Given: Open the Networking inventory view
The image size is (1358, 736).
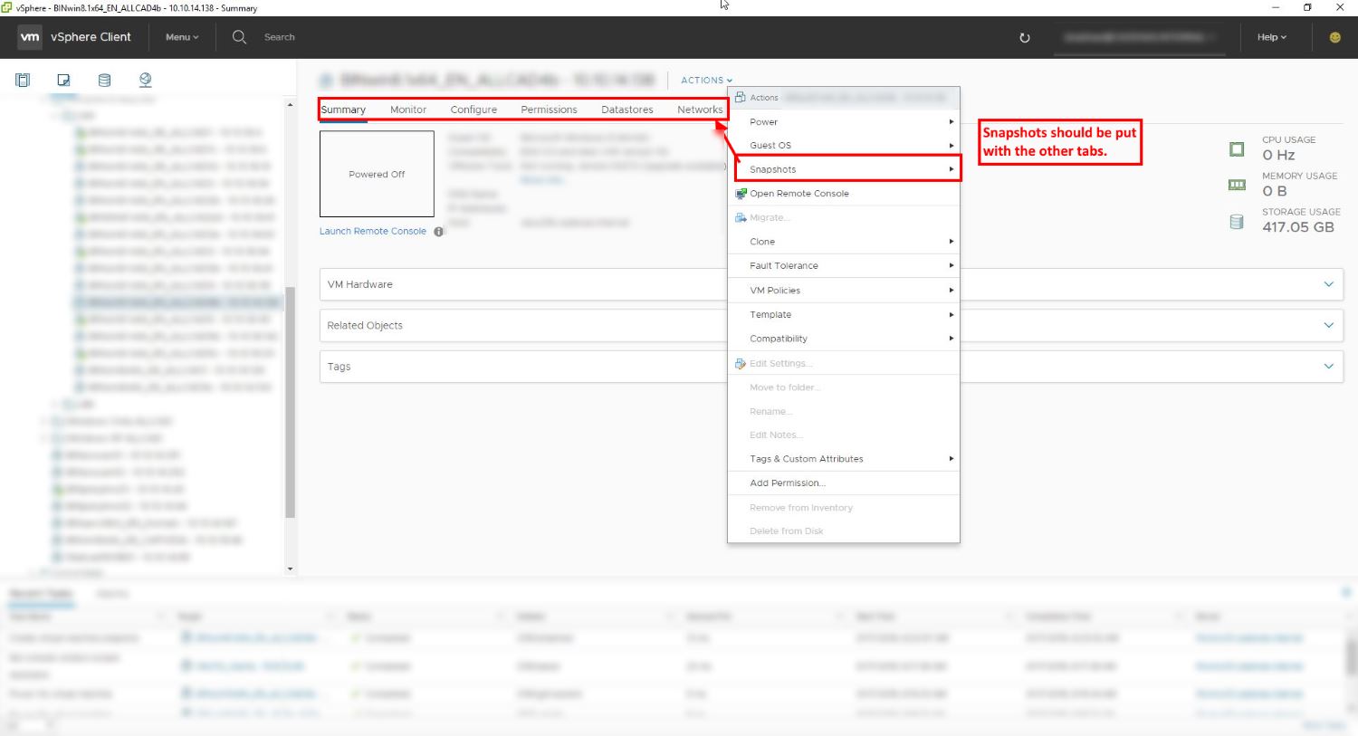Looking at the screenshot, I should tap(144, 80).
